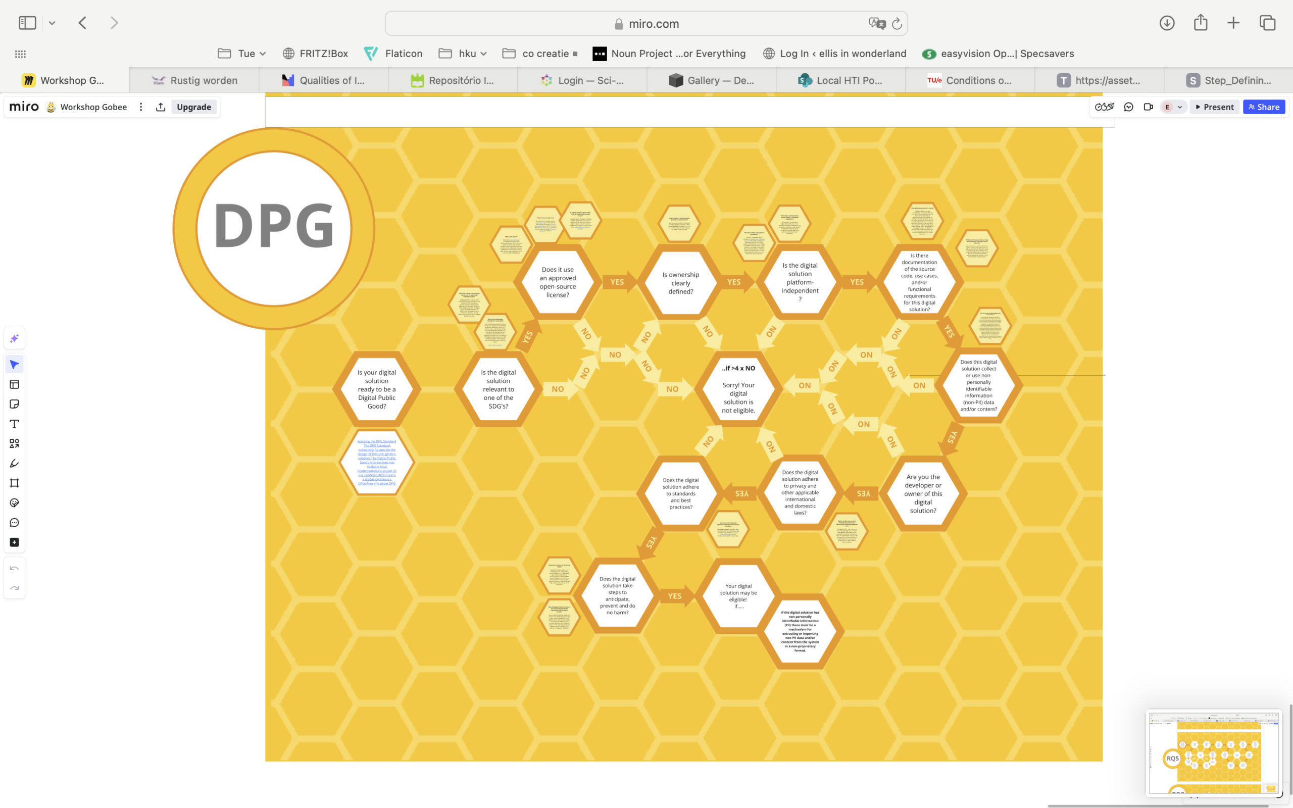Open the Comment tool in sidebar

click(15, 523)
